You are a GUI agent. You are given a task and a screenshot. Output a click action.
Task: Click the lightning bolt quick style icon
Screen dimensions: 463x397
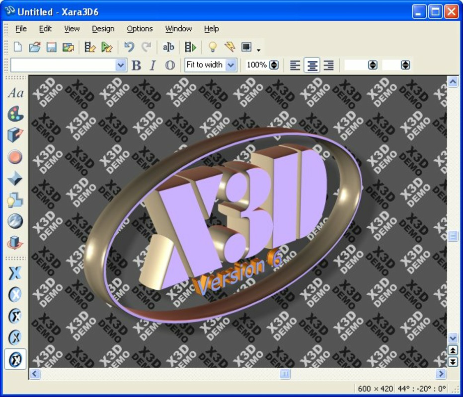(x=230, y=47)
